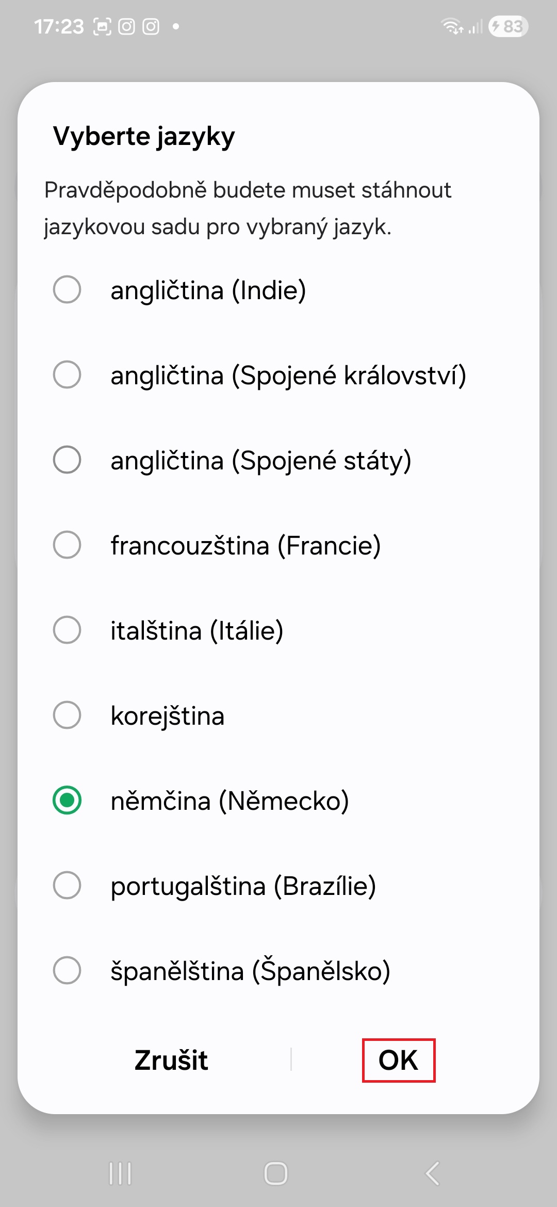
Task: Select korejština radio button
Action: pyautogui.click(x=67, y=715)
